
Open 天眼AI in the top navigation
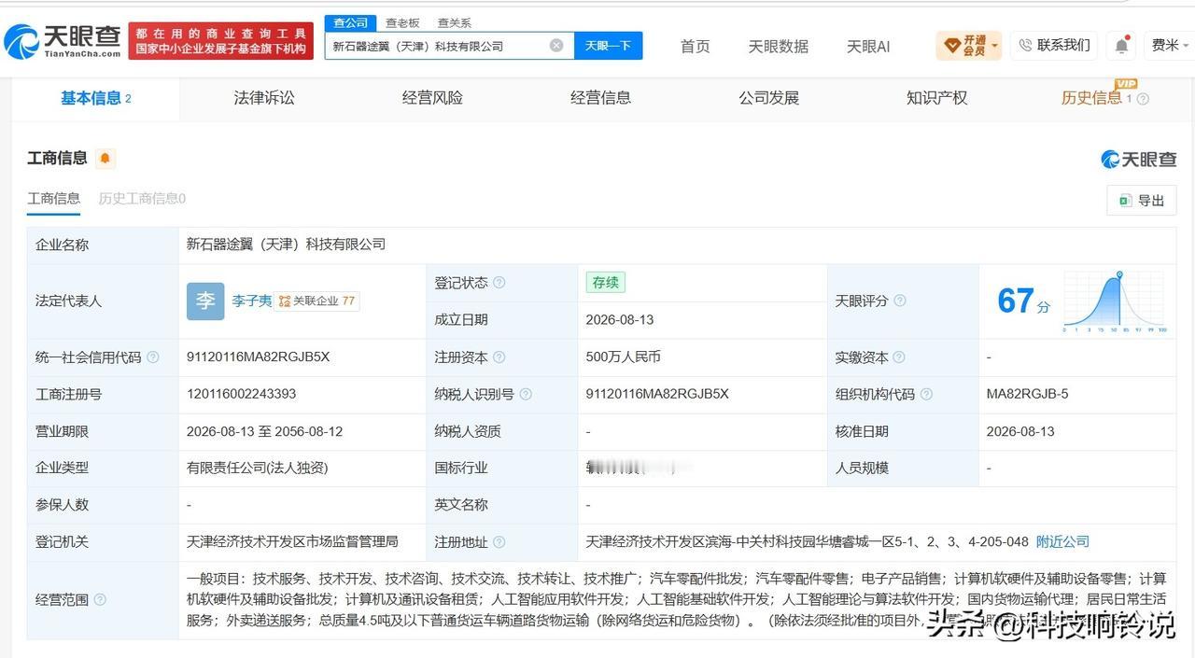point(868,46)
